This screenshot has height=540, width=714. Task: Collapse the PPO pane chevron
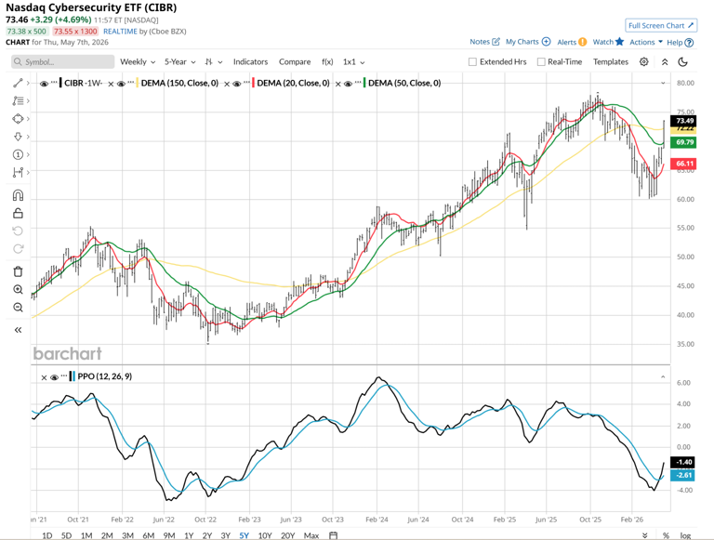pyautogui.click(x=663, y=377)
